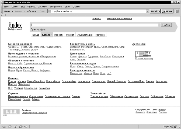
Task: Open the Файл menu
Action: 6,6
